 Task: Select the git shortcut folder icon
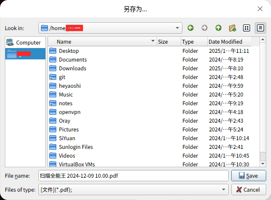[x=53, y=77]
